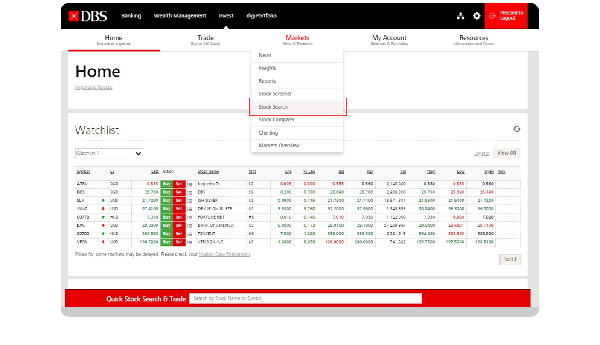Image resolution: width=600 pixels, height=345 pixels.
Task: Switch to the Resources tab
Action: pos(474,40)
